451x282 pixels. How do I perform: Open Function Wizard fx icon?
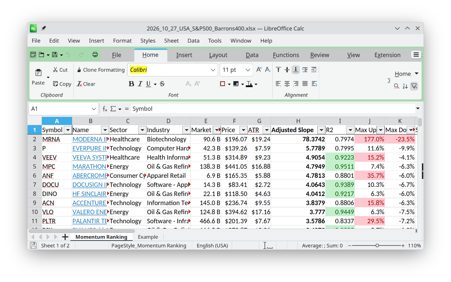[x=105, y=109]
